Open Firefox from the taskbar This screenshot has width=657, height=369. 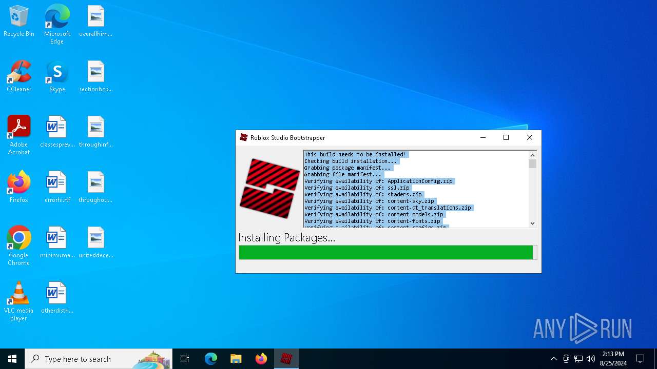(x=261, y=359)
